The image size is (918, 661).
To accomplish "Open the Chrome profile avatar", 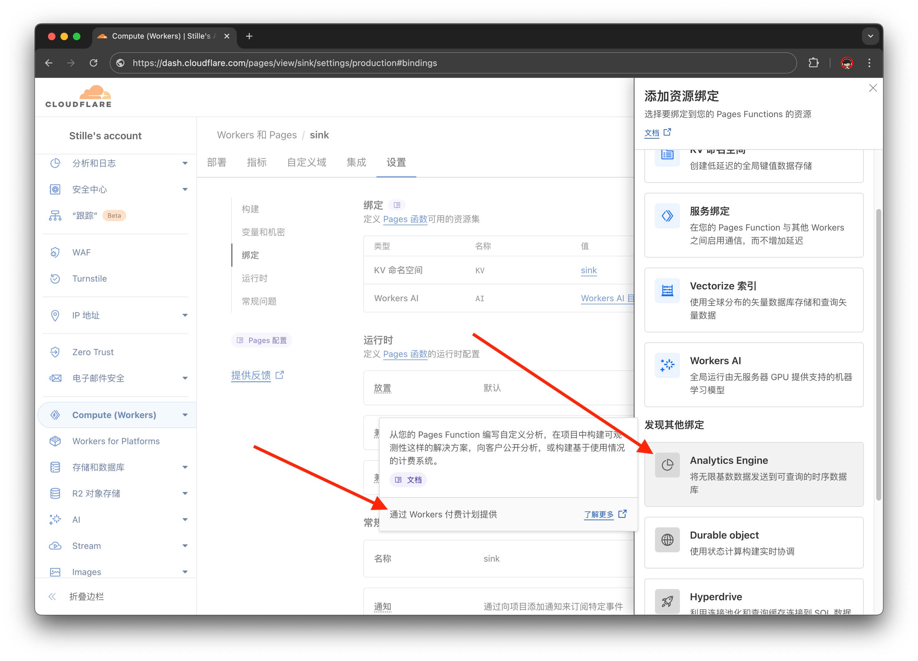I will click(x=847, y=63).
